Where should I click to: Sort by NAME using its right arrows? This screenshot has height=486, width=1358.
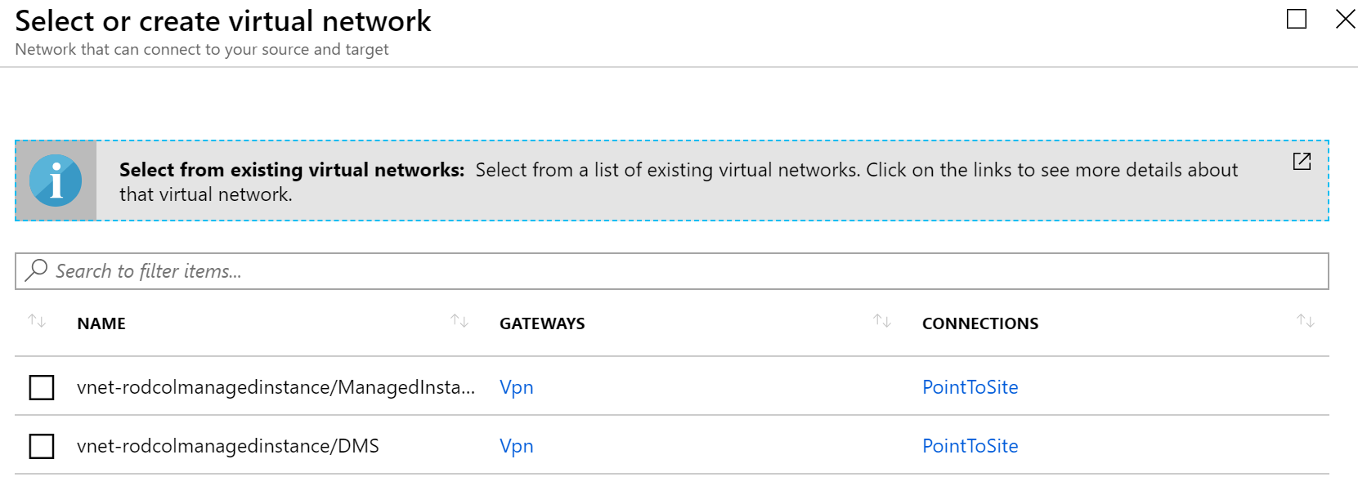(459, 321)
